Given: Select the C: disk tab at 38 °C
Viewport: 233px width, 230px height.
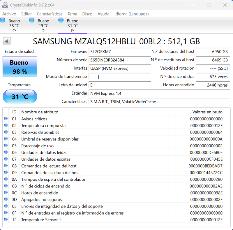Looking at the screenshot, I should pos(14,25).
